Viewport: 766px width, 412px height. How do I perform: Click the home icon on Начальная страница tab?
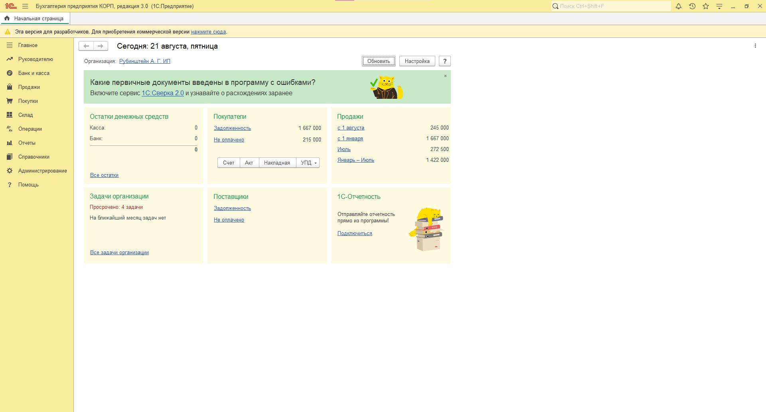7,18
